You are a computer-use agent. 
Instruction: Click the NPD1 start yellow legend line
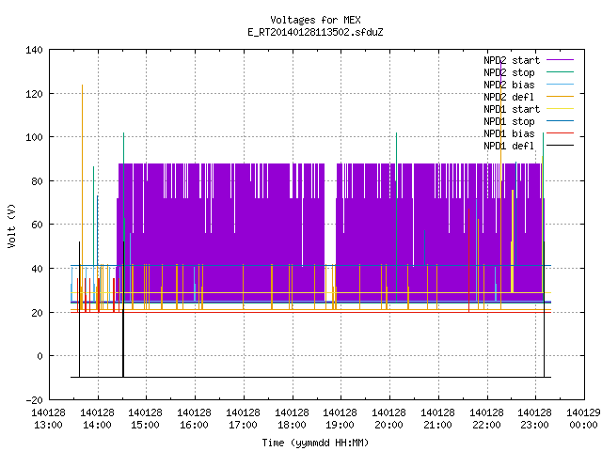click(x=560, y=109)
